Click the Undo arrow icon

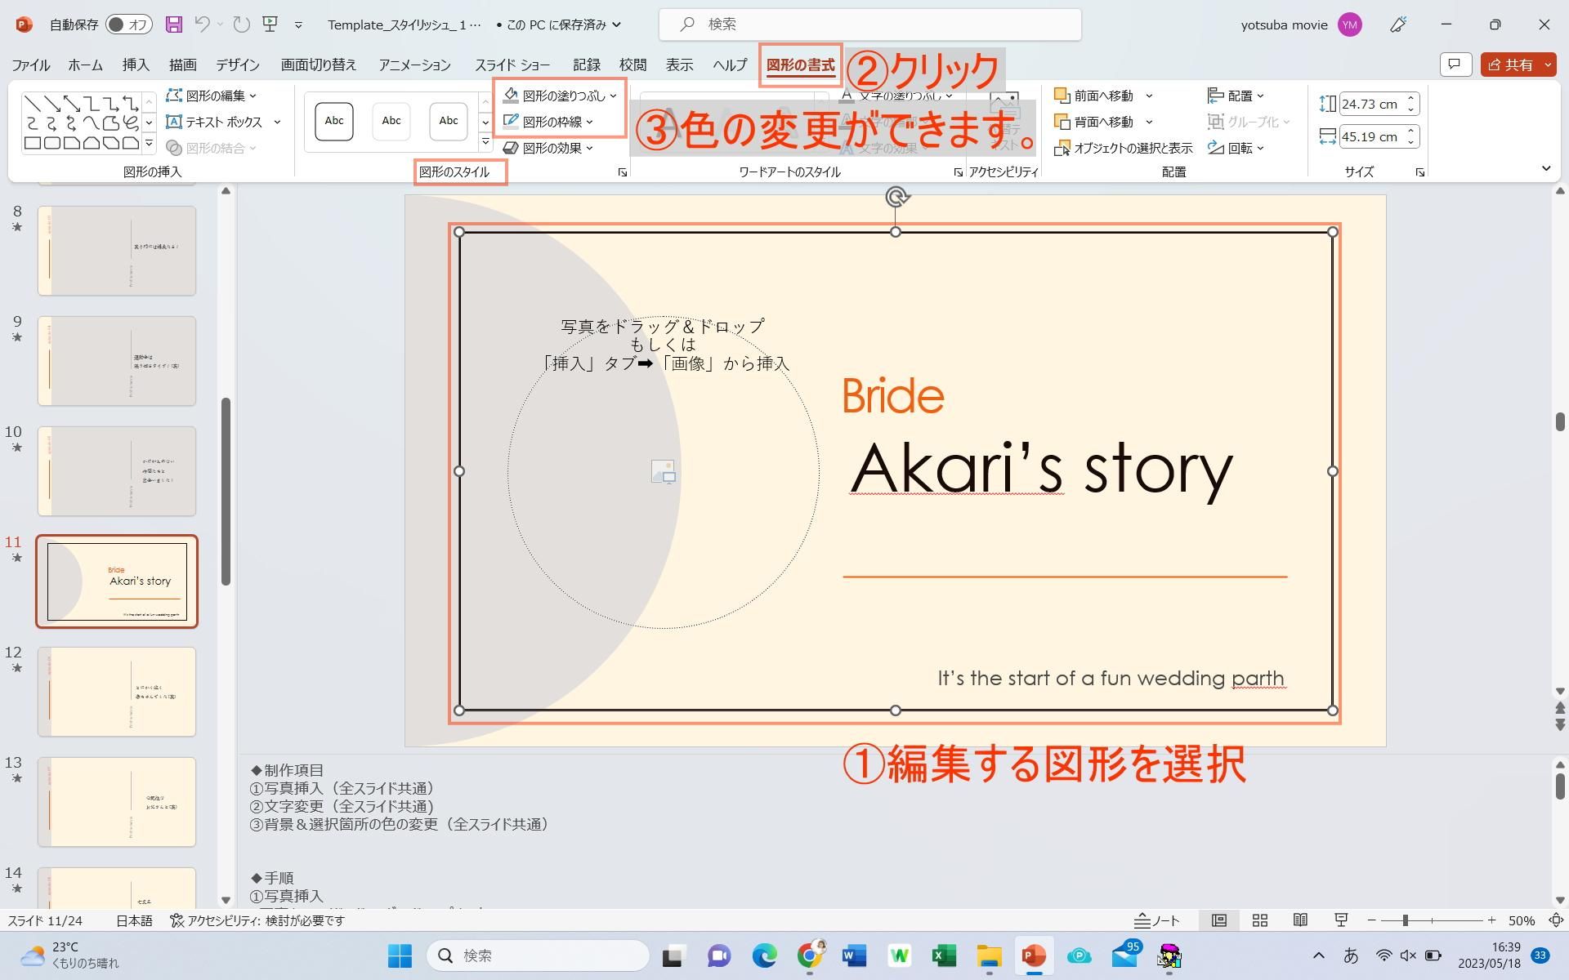(x=202, y=24)
